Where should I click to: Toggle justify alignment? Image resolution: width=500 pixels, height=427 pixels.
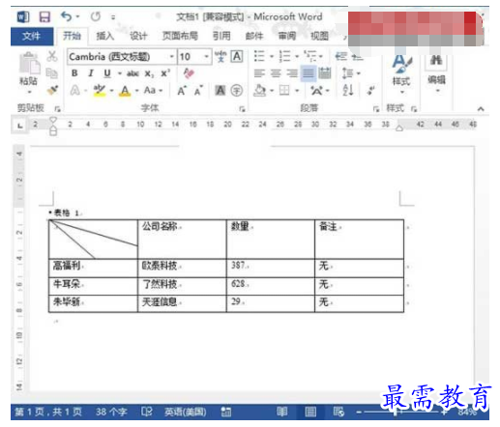tap(309, 73)
